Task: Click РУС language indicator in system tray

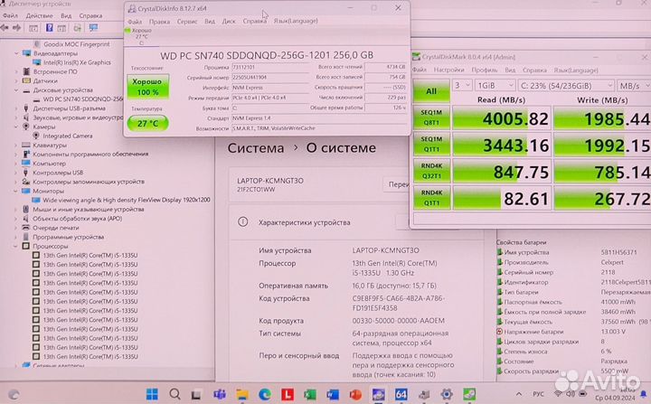Action: [x=538, y=394]
